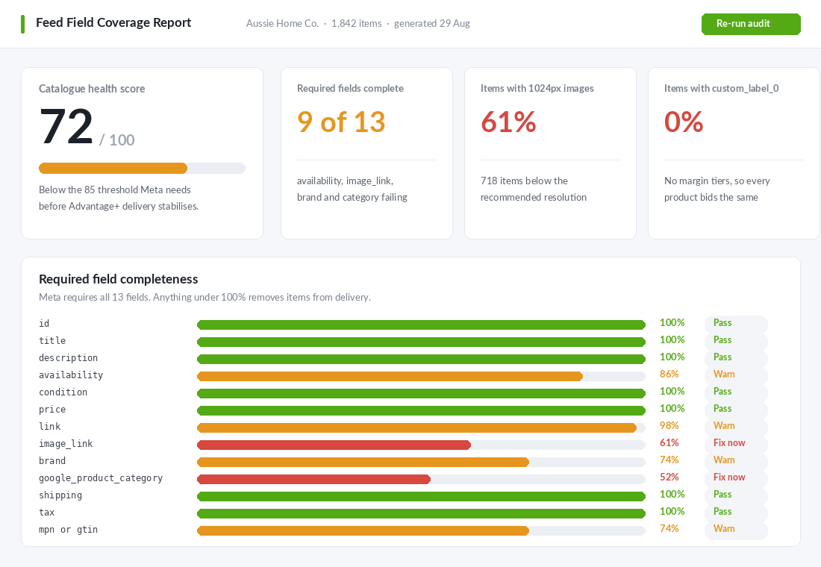The height and width of the screenshot is (567, 821).
Task: Click the Warn badge for brand
Action: click(736, 460)
